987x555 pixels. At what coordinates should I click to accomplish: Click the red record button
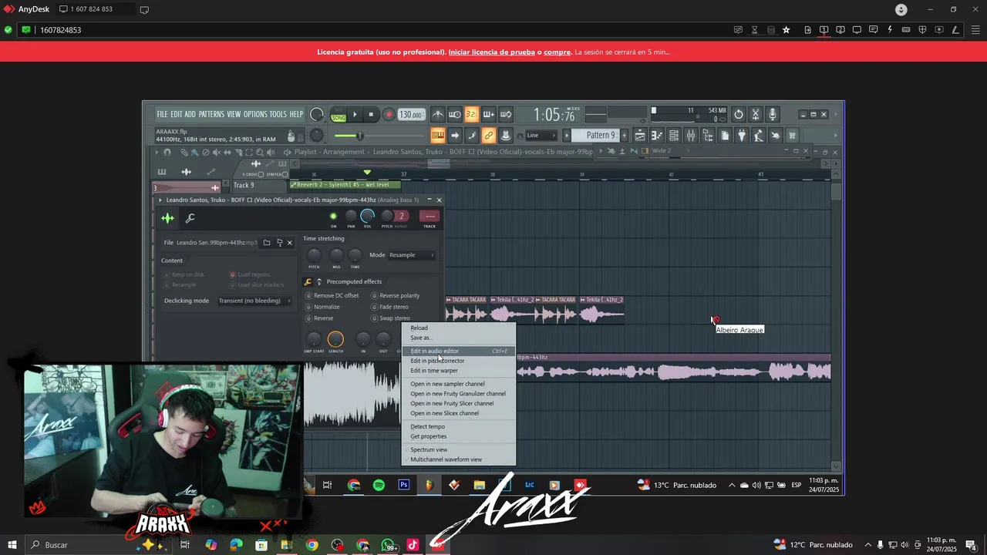[389, 115]
